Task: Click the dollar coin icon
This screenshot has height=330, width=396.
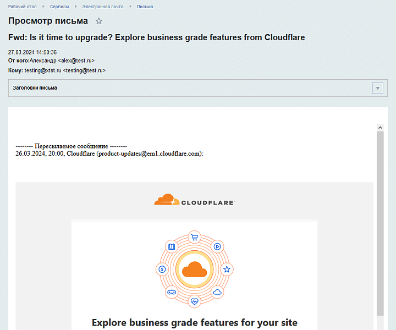Action: (x=162, y=269)
